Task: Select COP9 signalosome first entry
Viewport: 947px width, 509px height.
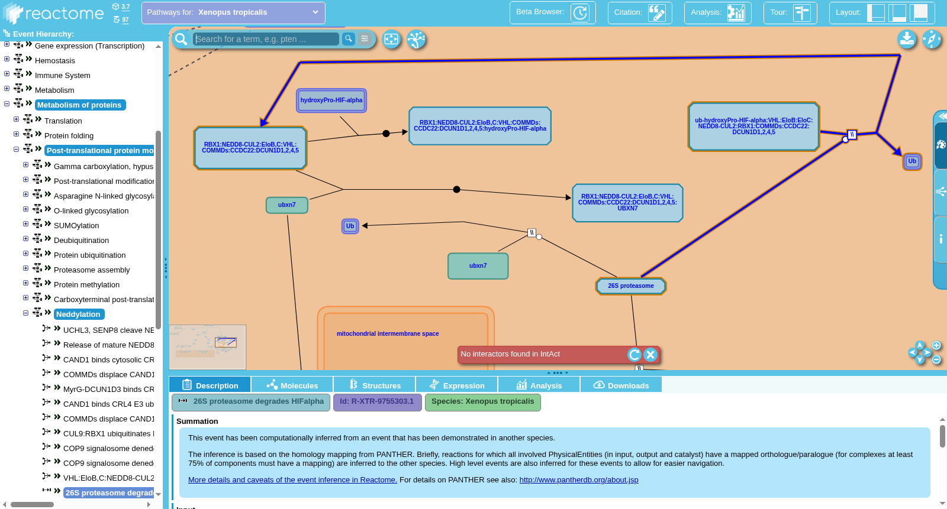Action: [108, 449]
